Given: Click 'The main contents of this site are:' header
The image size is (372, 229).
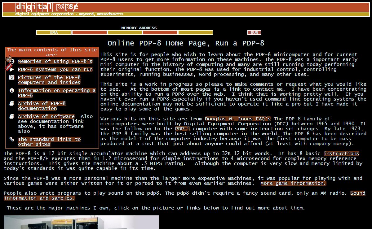Looking at the screenshot, I should click(52, 52).
